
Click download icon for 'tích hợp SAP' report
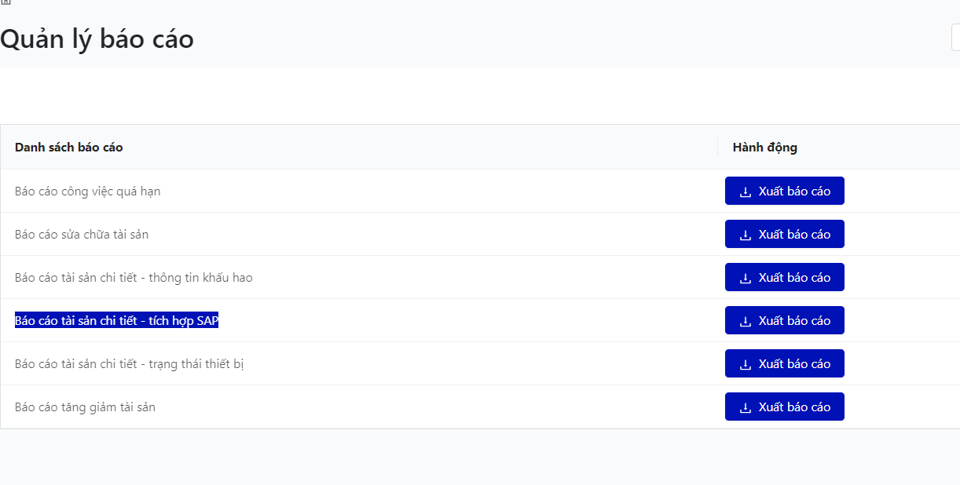pos(746,321)
